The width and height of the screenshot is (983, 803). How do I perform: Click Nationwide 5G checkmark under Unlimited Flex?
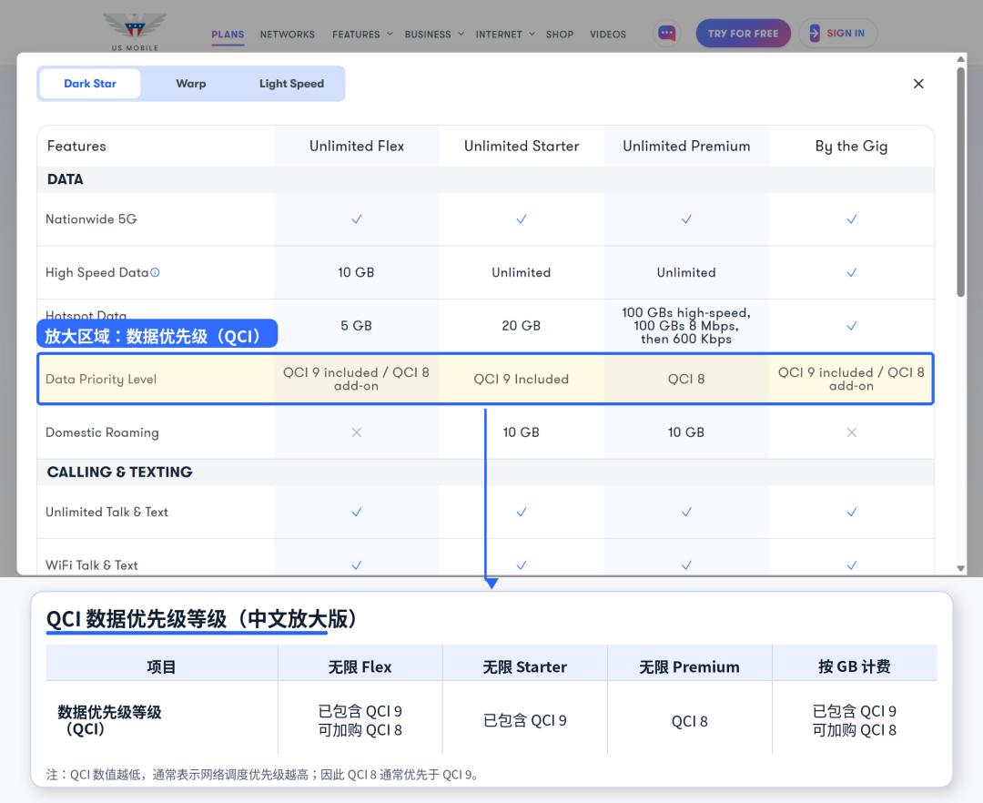coord(356,219)
